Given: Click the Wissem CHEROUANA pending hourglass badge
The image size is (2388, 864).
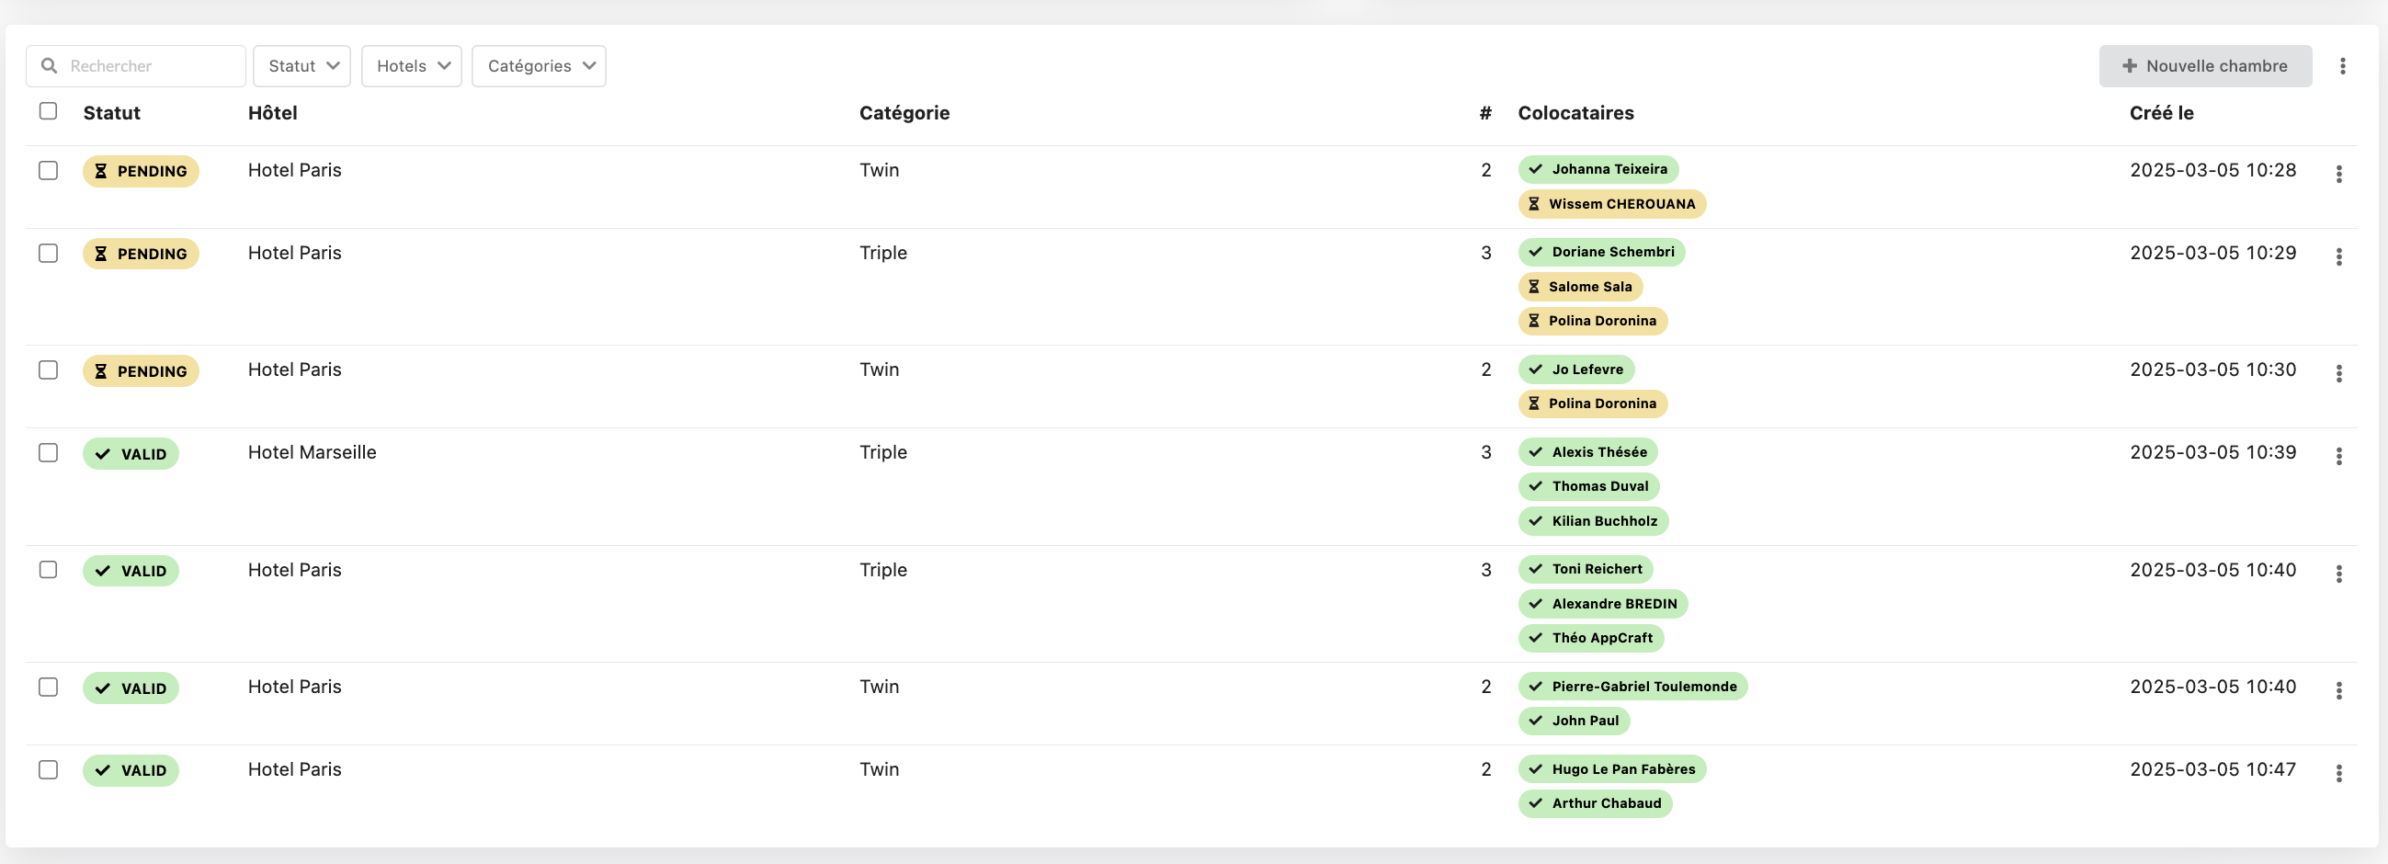Looking at the screenshot, I should [1611, 204].
